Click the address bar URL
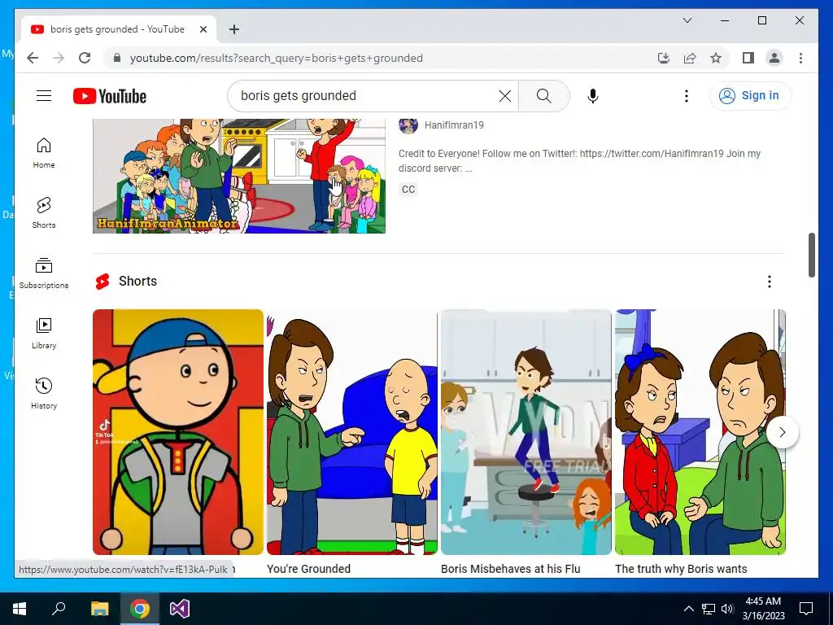 pyautogui.click(x=277, y=58)
